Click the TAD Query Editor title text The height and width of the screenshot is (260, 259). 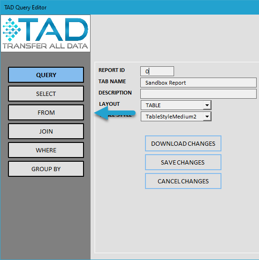pos(25,8)
